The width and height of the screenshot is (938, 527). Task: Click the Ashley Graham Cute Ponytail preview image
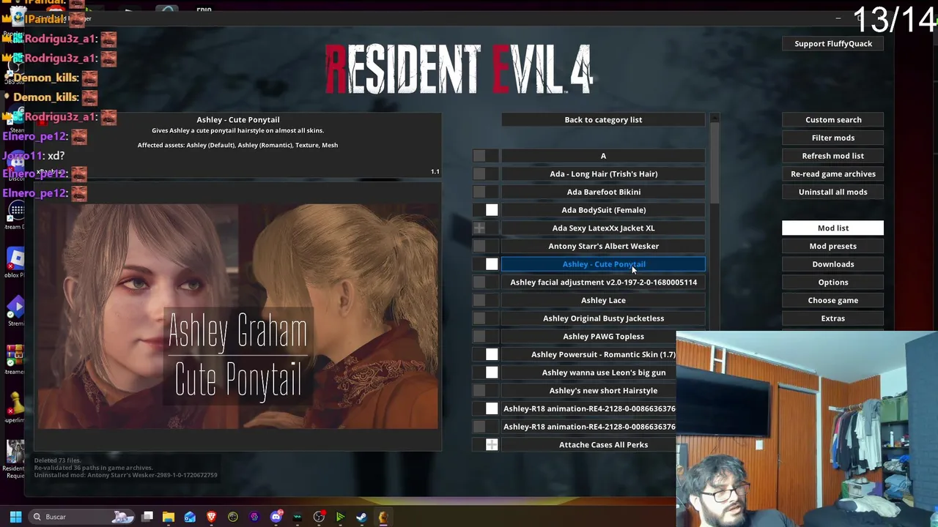click(x=238, y=316)
